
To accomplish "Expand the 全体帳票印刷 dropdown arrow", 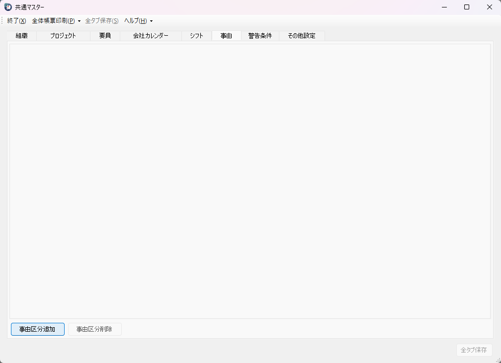I will coord(79,21).
